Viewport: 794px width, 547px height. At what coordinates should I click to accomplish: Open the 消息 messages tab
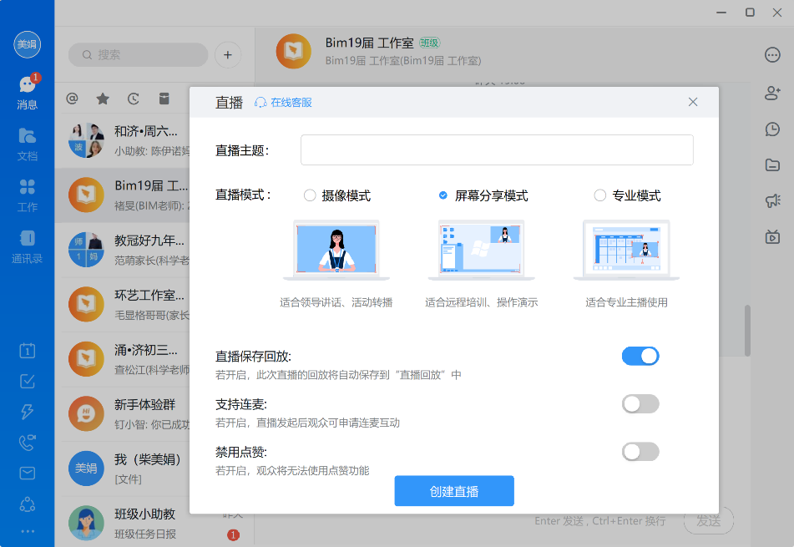(27, 92)
